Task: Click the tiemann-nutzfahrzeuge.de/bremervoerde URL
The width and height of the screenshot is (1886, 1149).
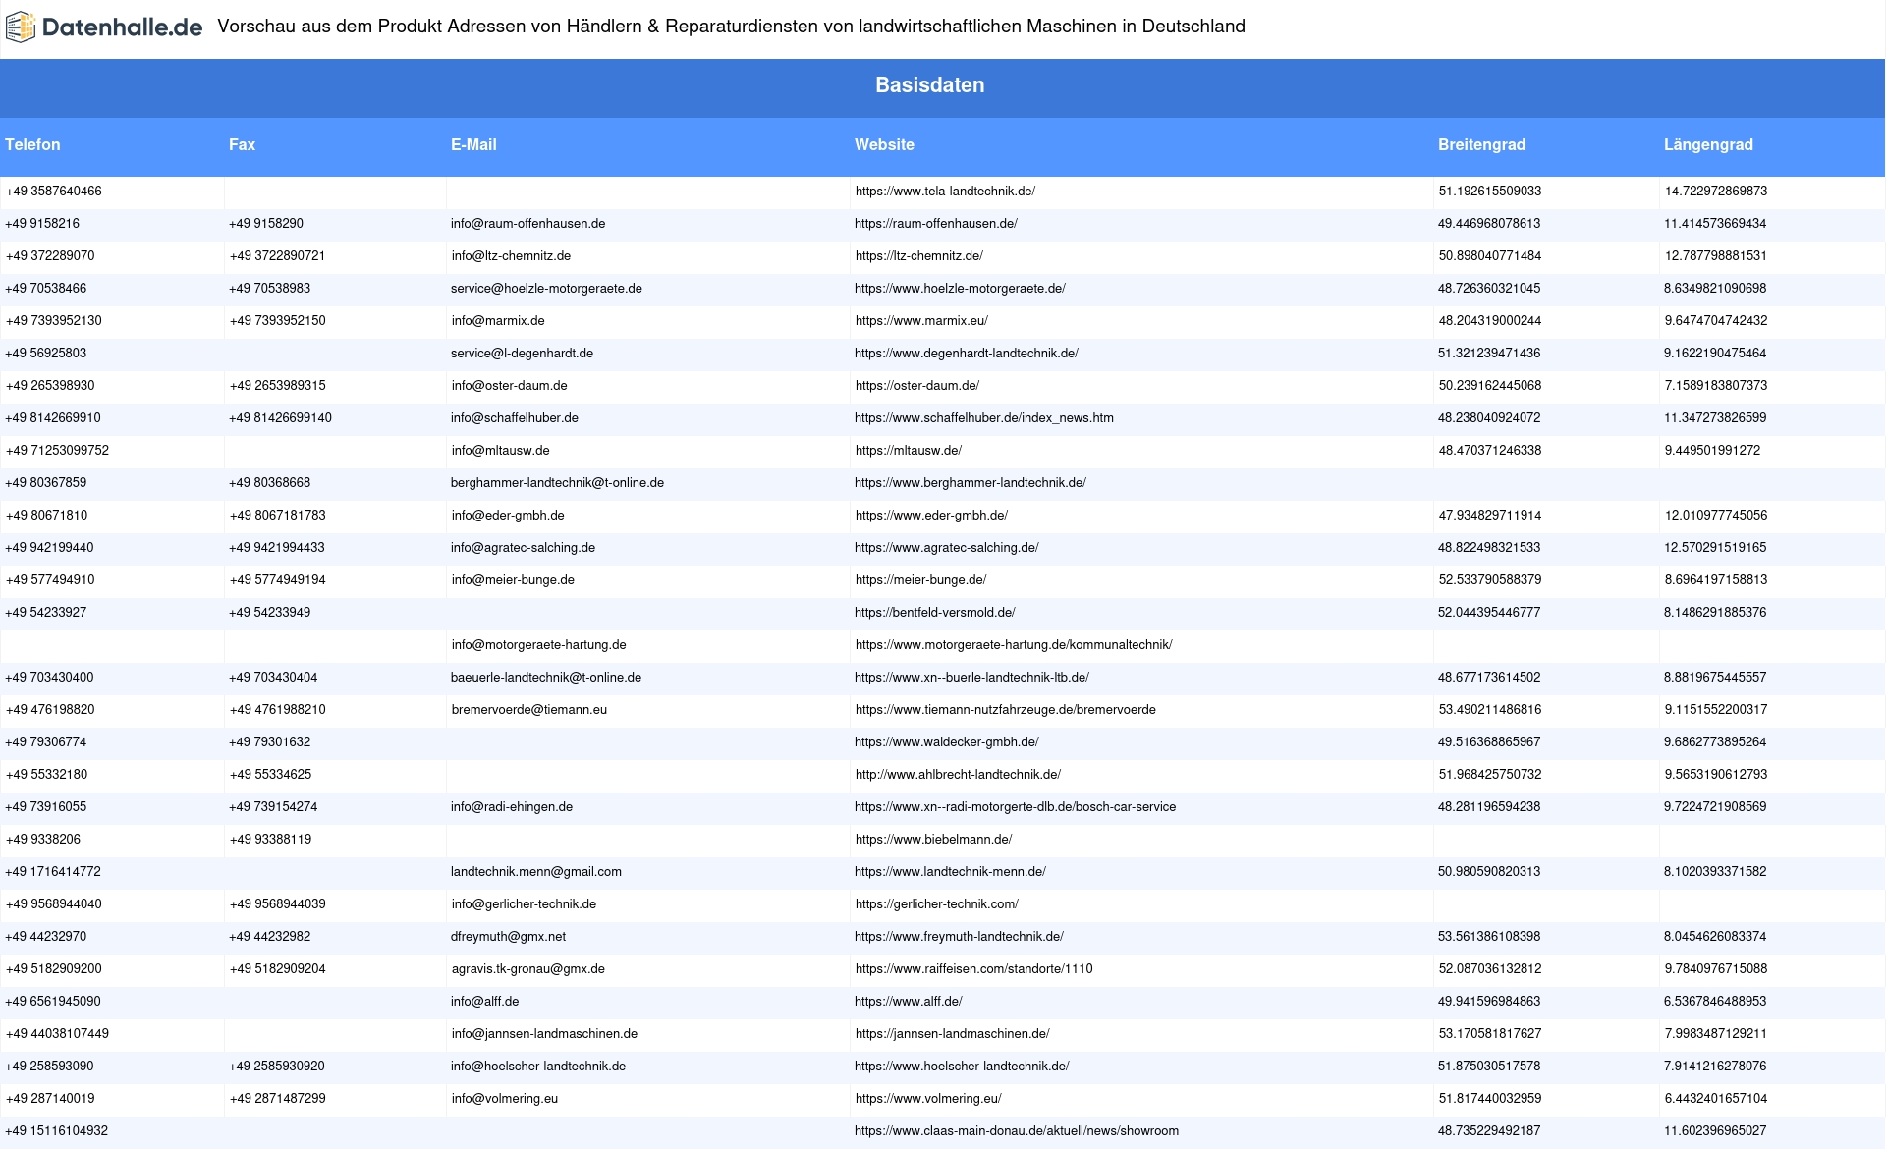Action: pyautogui.click(x=1005, y=710)
